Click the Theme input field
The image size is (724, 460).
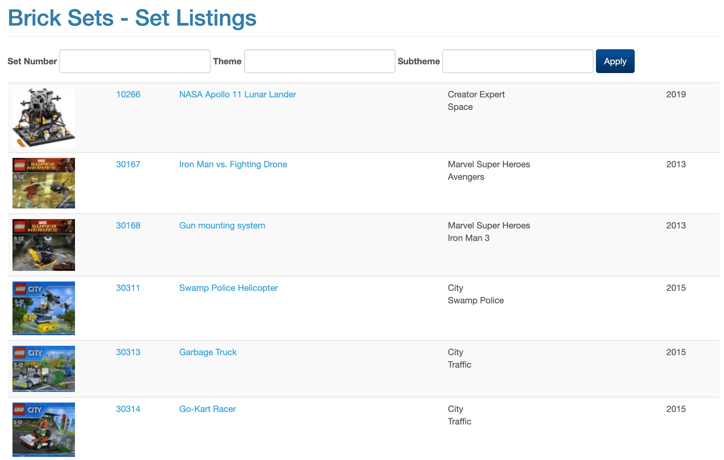point(320,61)
